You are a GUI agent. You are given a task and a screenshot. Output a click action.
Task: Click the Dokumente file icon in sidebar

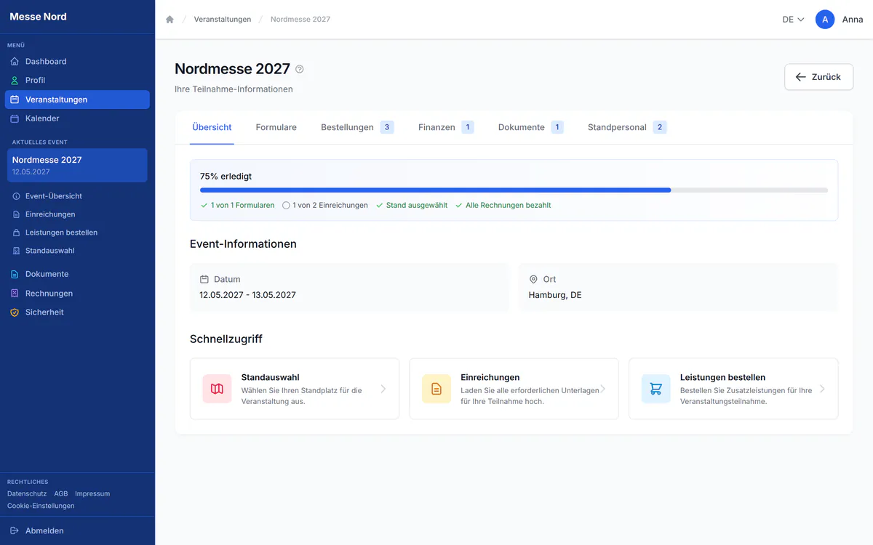[15, 275]
